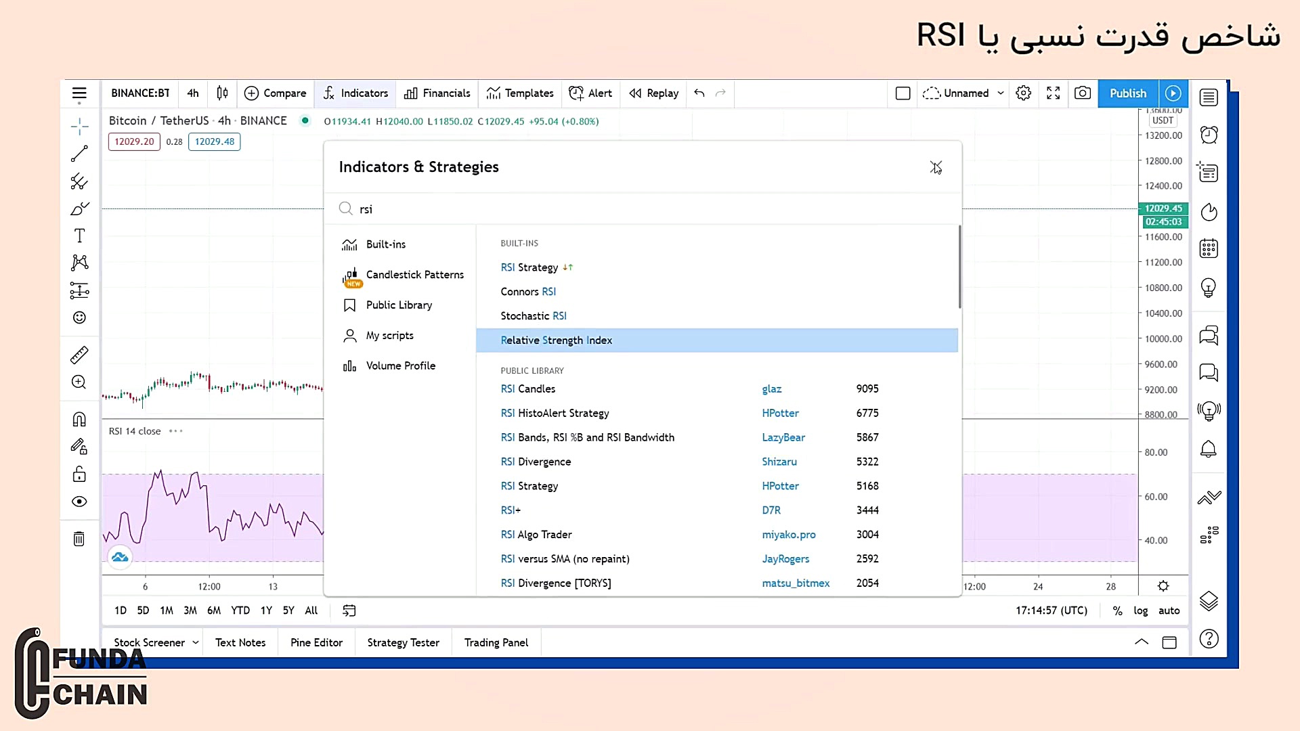Screen dimensions: 1300x731
Task: Open the Strategy Tester tab
Action: point(403,642)
